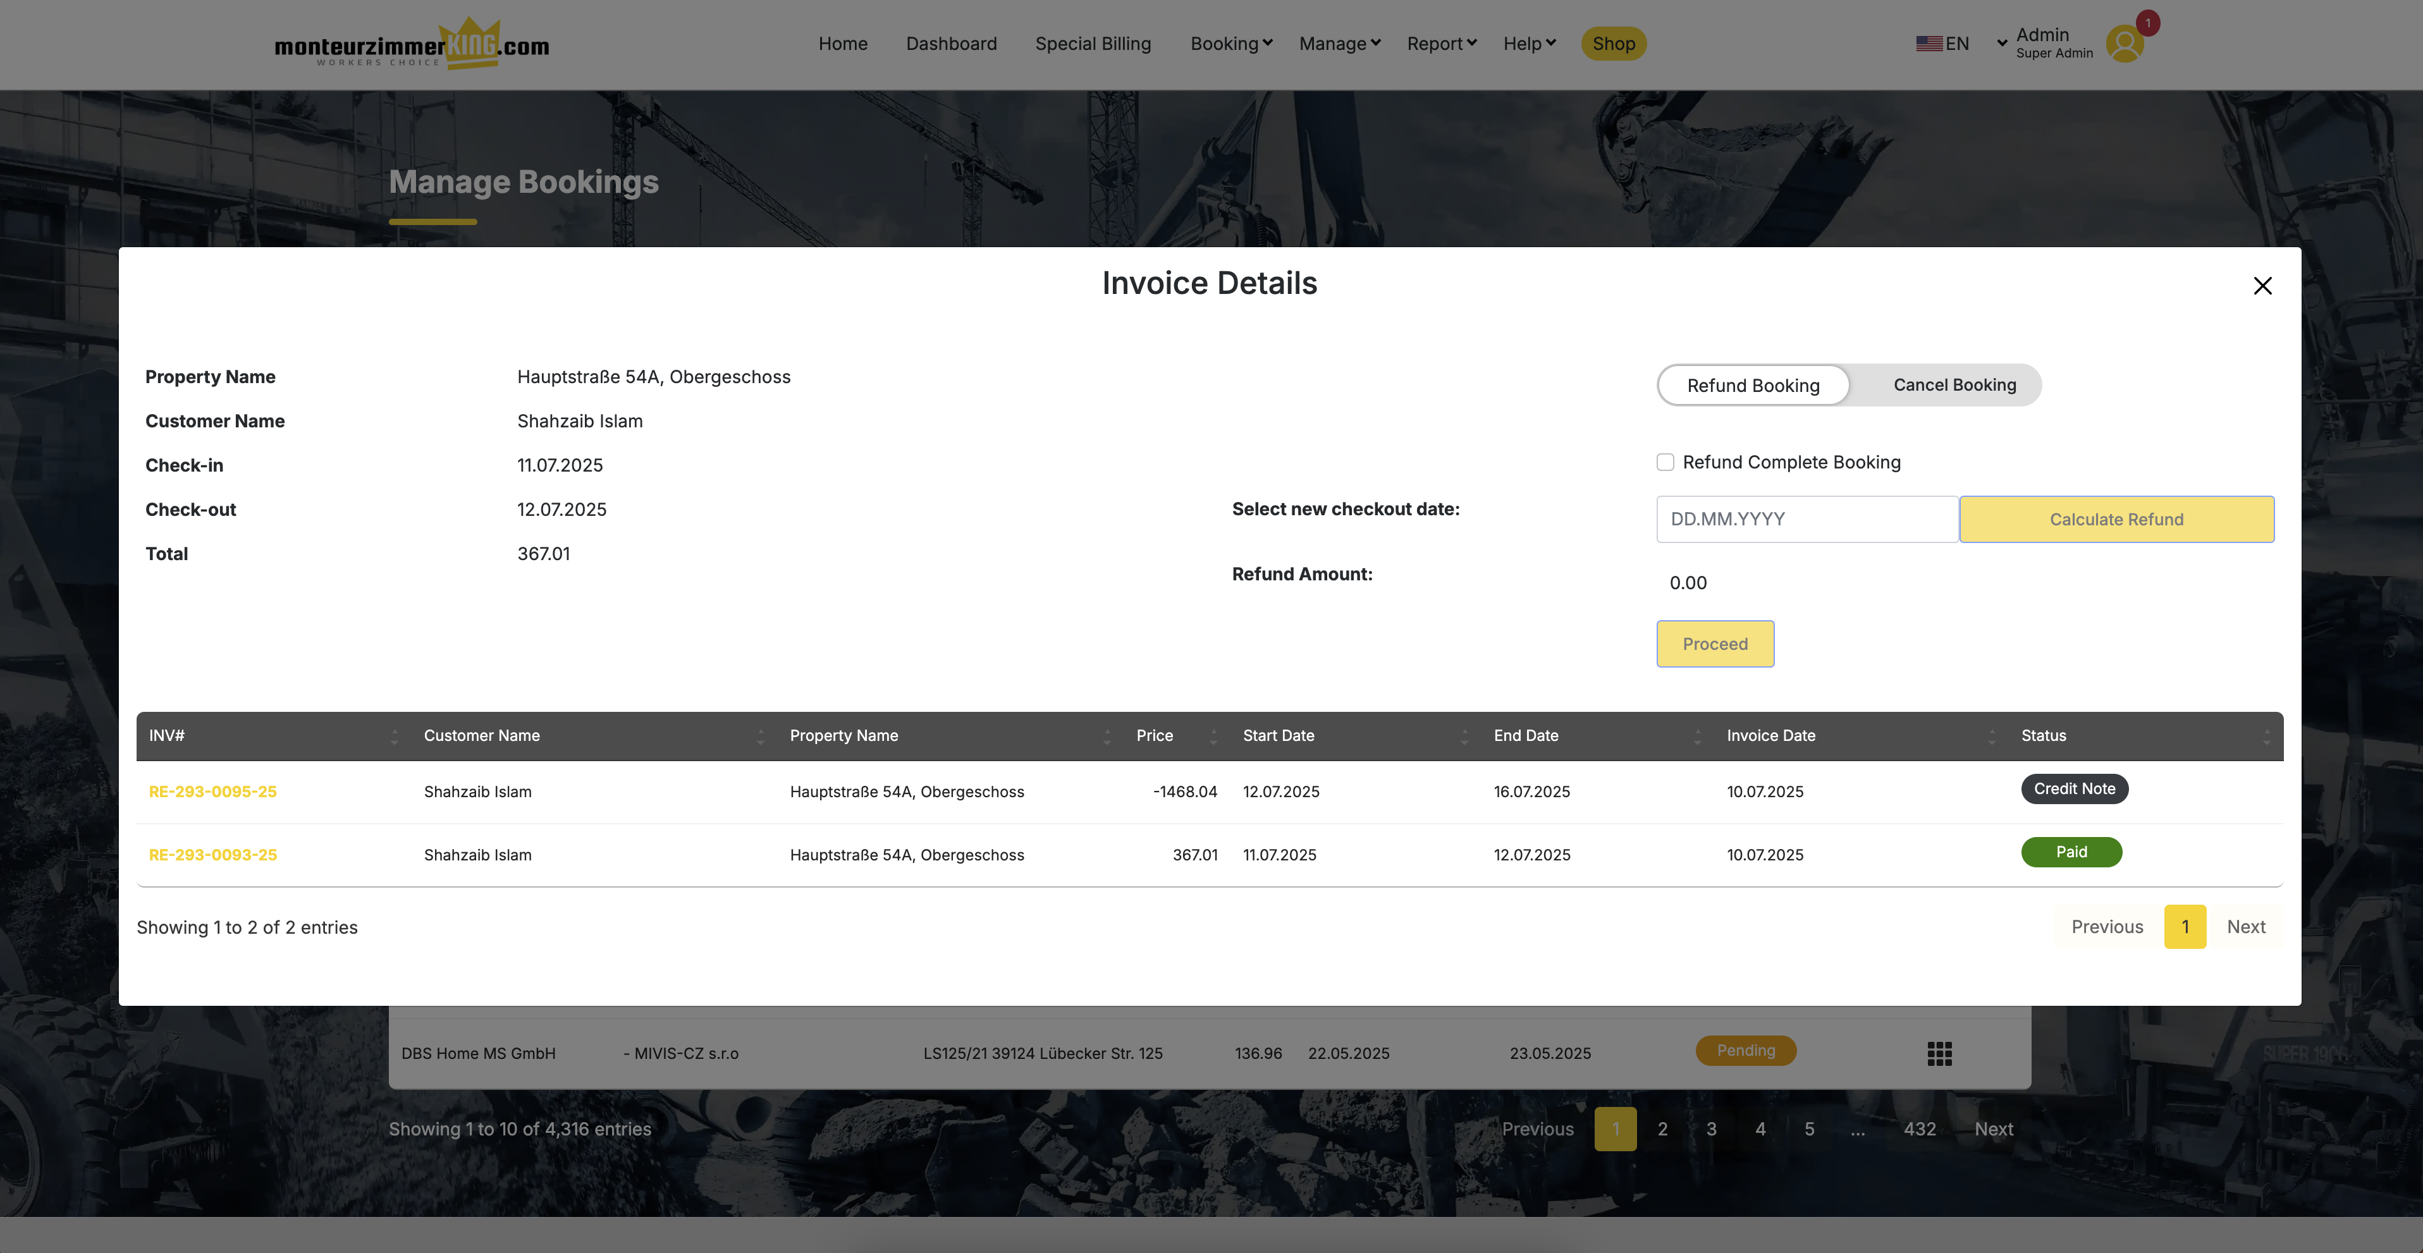Enable Refund Complete Booking checkbox
The height and width of the screenshot is (1253, 2423).
[x=1665, y=462]
